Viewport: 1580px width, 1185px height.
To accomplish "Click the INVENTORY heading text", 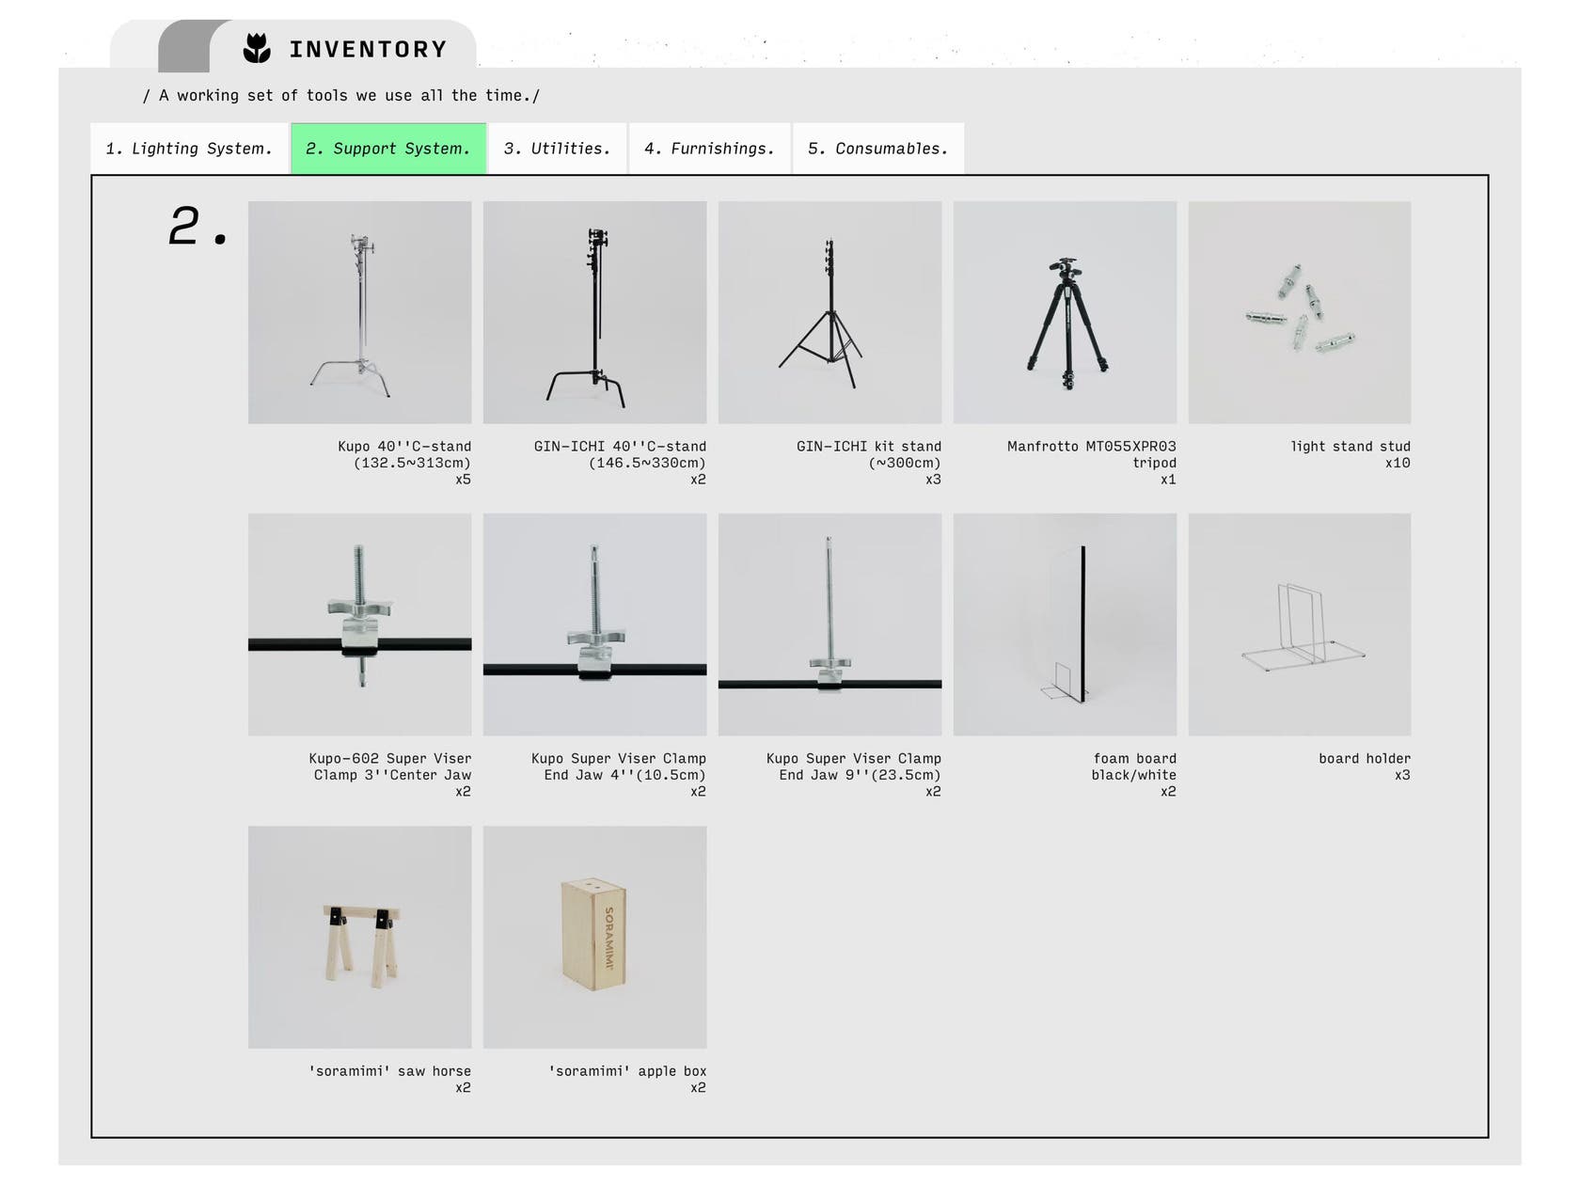I will [x=368, y=49].
